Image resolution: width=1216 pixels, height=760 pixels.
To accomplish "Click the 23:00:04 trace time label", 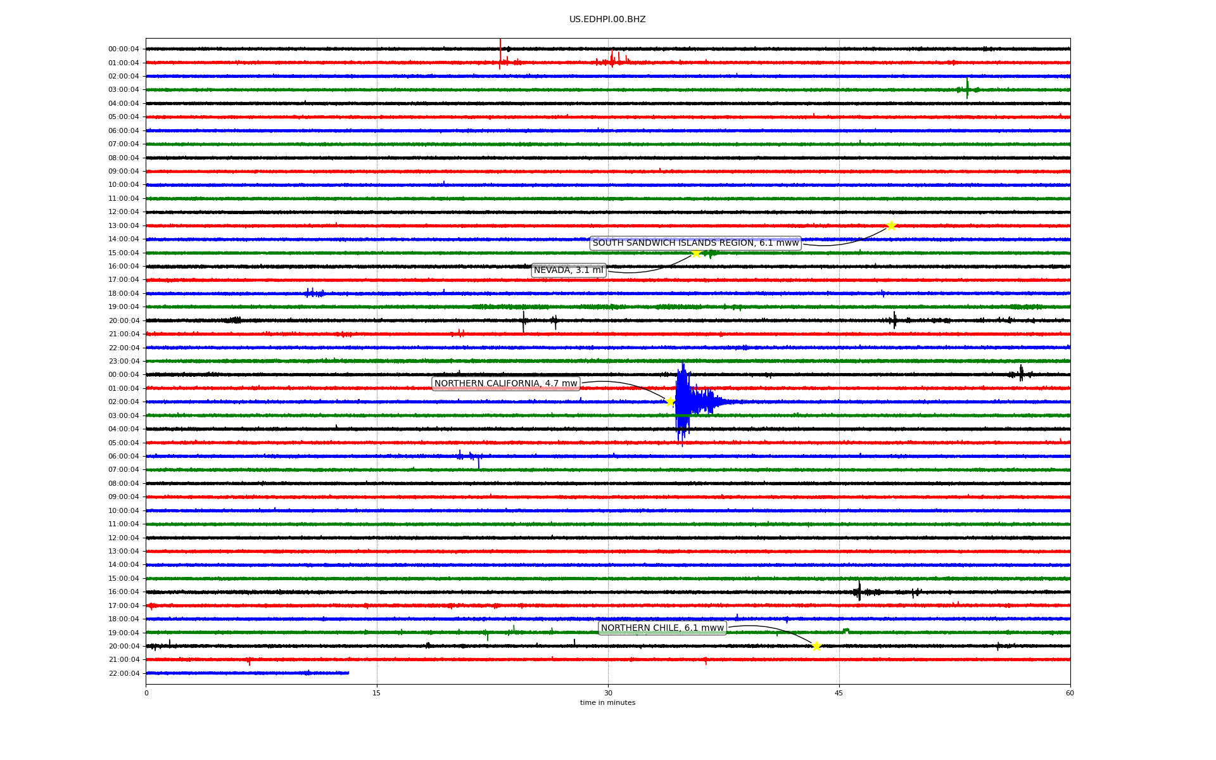I will tap(123, 362).
